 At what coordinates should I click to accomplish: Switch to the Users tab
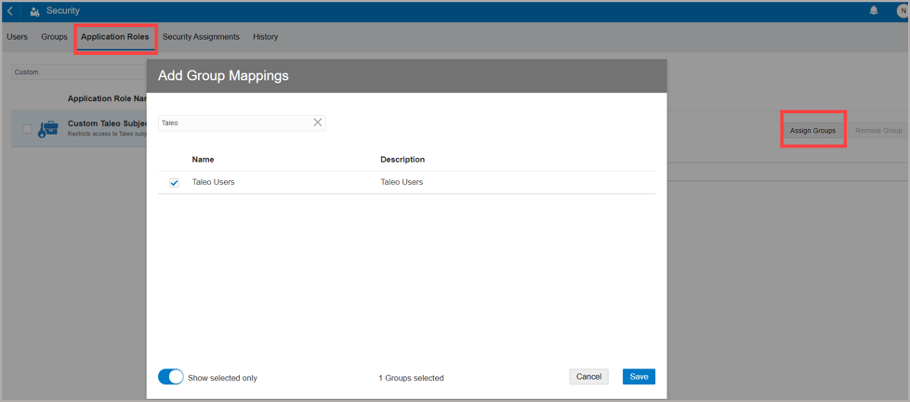click(18, 37)
